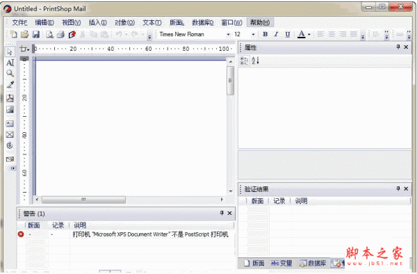Switch to the 变量 variables tab
The height and width of the screenshot is (274, 417).
pos(281,263)
